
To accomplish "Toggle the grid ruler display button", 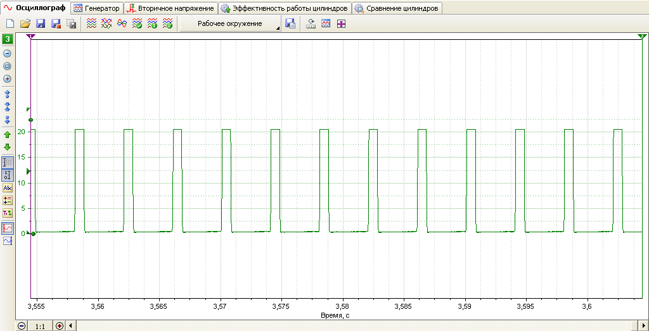I will [8, 163].
